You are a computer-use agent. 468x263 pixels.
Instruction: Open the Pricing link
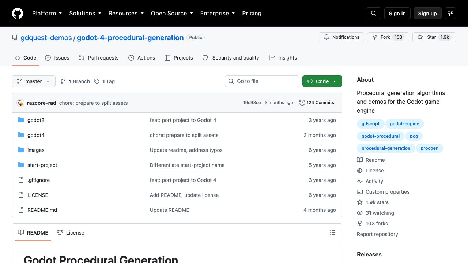252,13
